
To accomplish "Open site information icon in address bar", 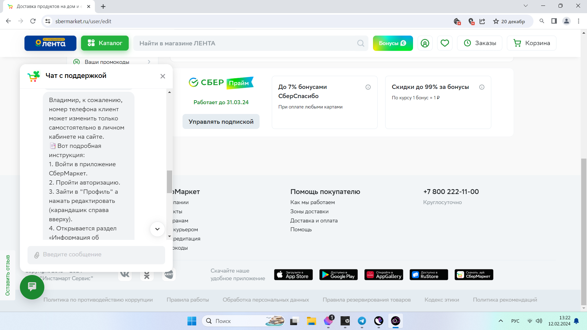I will (x=48, y=21).
